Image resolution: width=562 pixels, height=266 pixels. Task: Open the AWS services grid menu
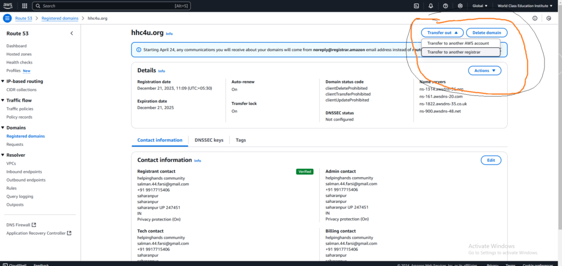[x=25, y=5]
